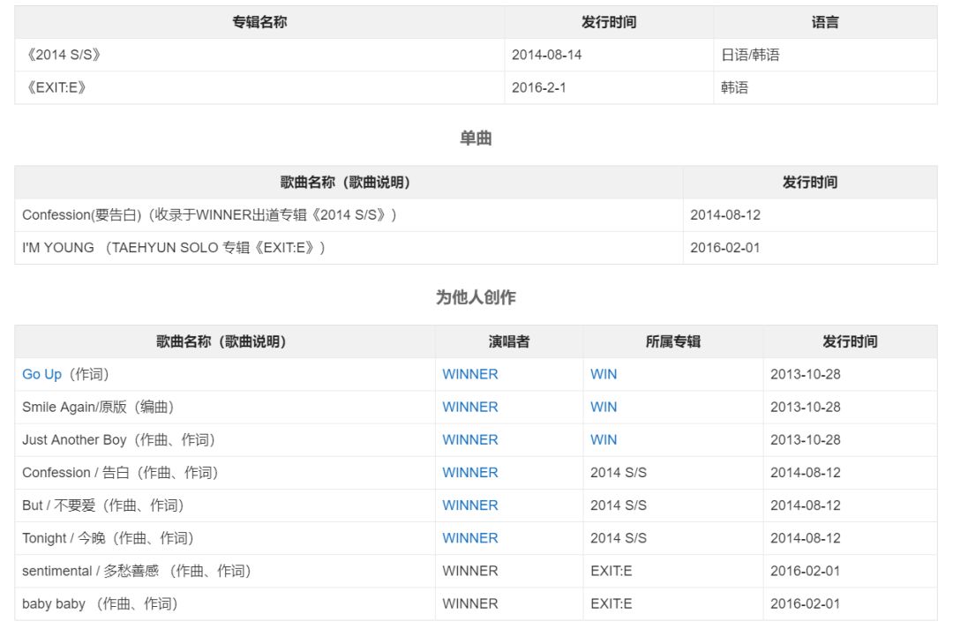Click the 演唱者 column header
Screen dimensions: 953x629
[509, 341]
